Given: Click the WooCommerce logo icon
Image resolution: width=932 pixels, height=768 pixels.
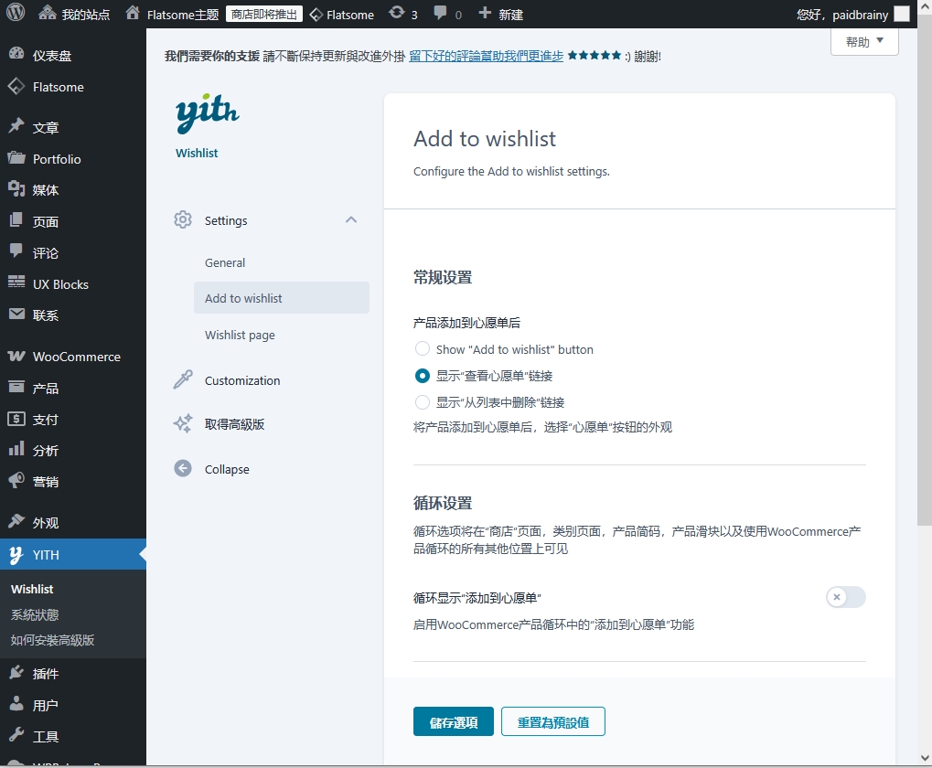Looking at the screenshot, I should [x=16, y=357].
